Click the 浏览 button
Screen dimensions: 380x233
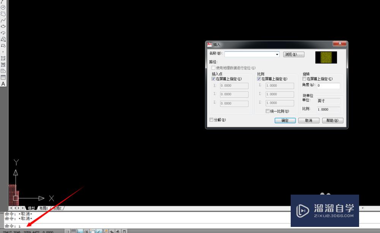tap(293, 54)
